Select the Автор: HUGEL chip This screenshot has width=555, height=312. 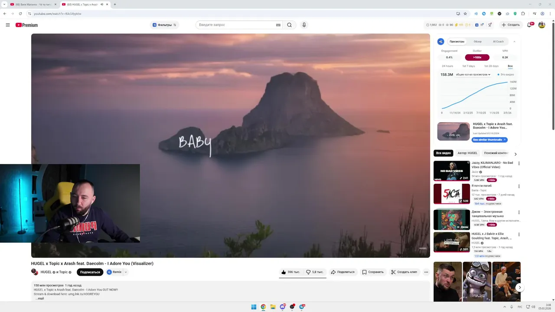467,153
